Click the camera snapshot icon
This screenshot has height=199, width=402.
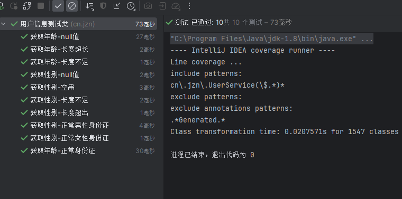(148, 6)
